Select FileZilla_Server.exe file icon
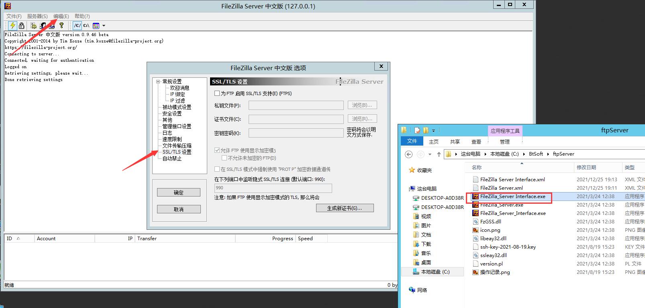This screenshot has width=645, height=308. (476, 205)
